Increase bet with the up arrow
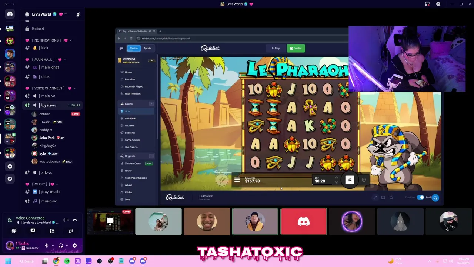This screenshot has height=267, width=474. (336, 178)
